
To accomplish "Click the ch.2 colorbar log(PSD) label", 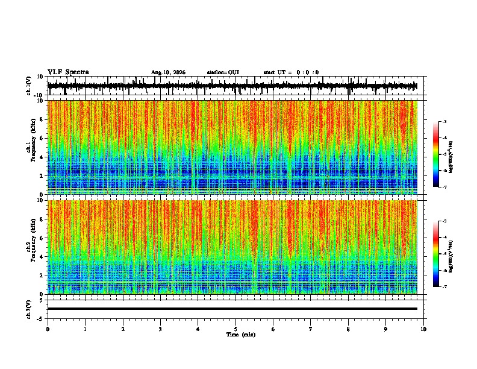I will (x=451, y=256).
